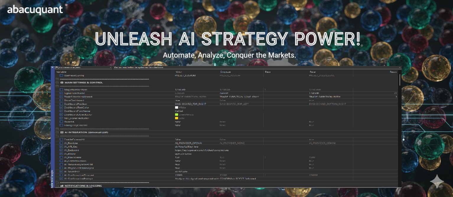The height and width of the screenshot is (197, 453).
Task: Select the Calibri font name value
Action: pos(179,111)
